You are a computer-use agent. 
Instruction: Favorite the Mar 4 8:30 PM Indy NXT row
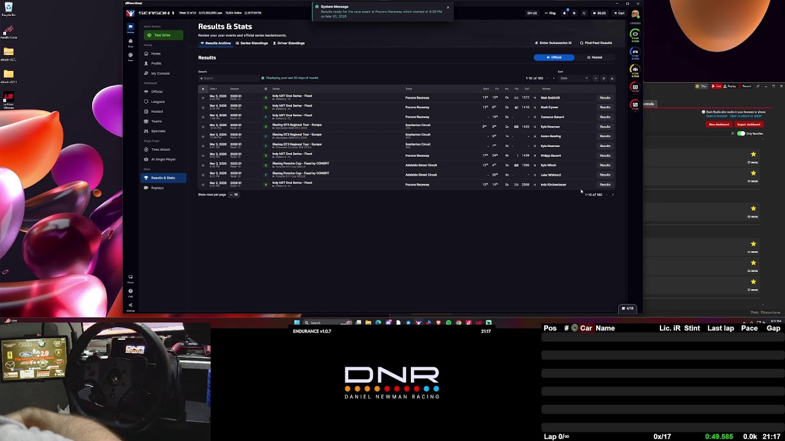coord(203,107)
